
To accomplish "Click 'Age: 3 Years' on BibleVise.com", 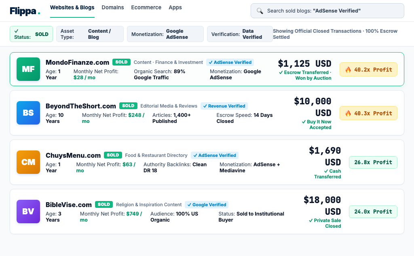I will coord(54,217).
